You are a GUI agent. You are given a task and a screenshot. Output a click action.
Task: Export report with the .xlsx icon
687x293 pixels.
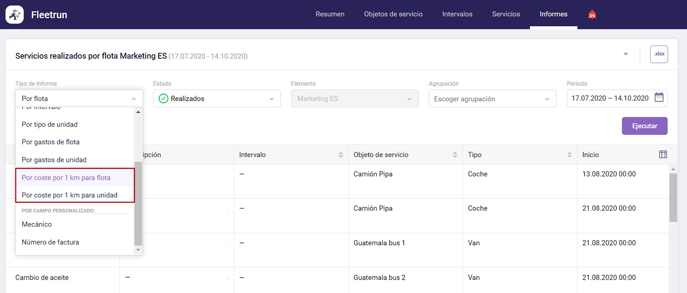[659, 54]
